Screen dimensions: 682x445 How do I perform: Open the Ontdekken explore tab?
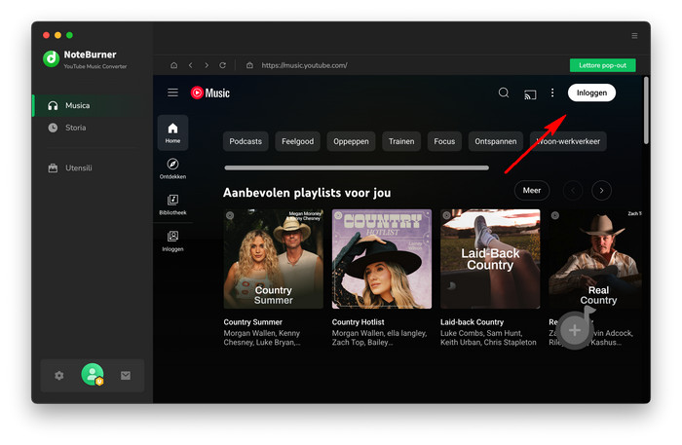(172, 168)
